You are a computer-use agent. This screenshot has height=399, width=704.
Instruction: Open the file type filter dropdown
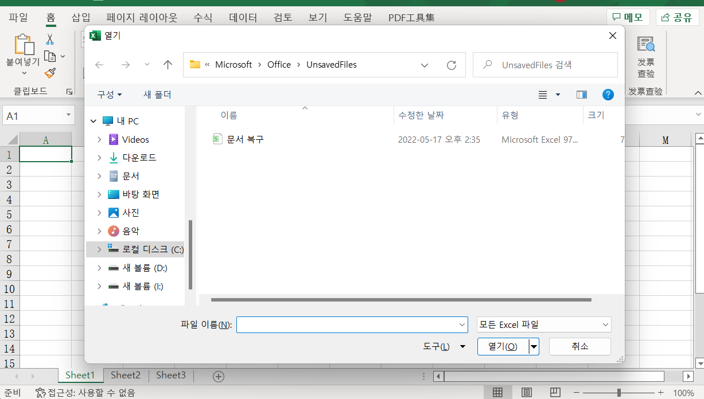543,324
